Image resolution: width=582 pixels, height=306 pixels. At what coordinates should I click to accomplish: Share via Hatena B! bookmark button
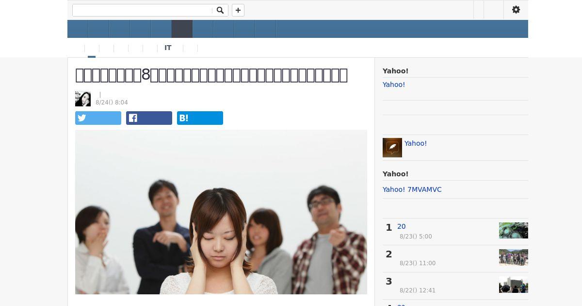(x=200, y=118)
